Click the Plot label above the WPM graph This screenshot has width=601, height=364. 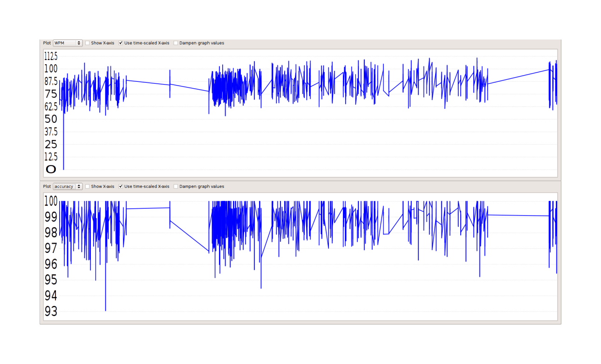(x=47, y=43)
